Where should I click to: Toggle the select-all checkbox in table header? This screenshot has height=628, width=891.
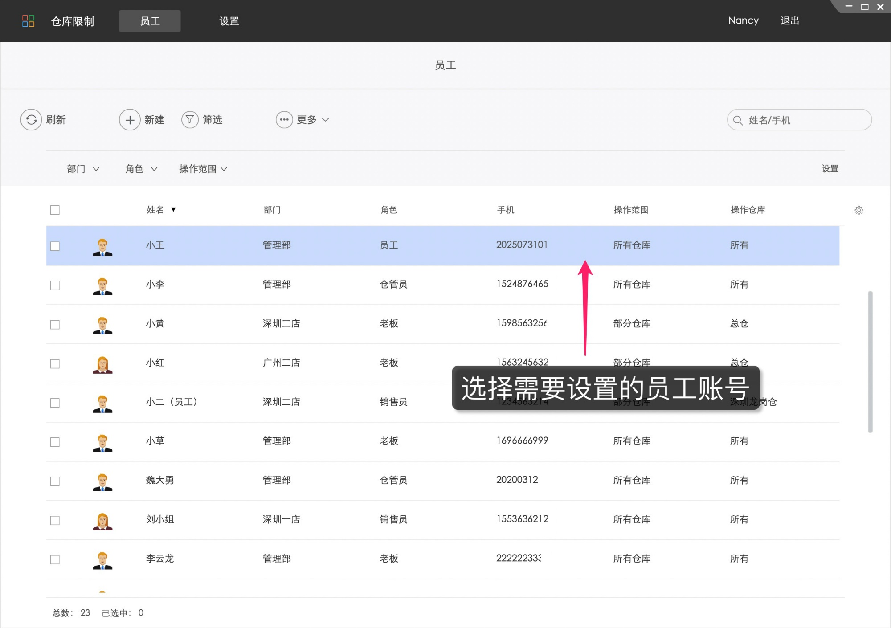coord(55,209)
